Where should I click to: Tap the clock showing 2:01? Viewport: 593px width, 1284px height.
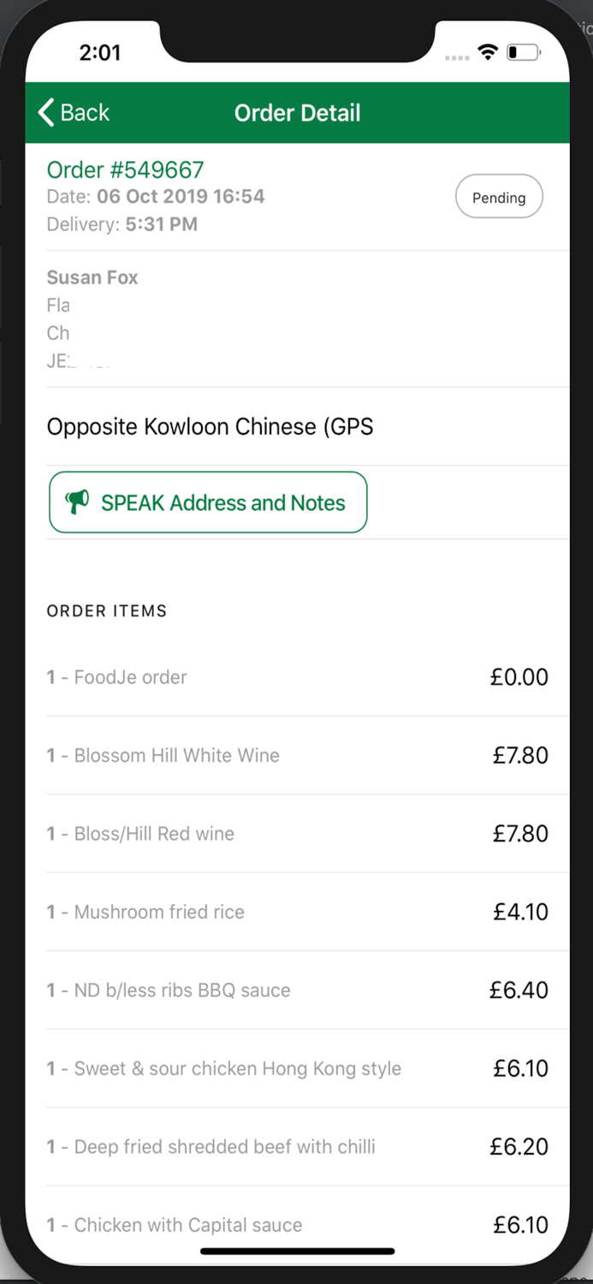pos(100,52)
